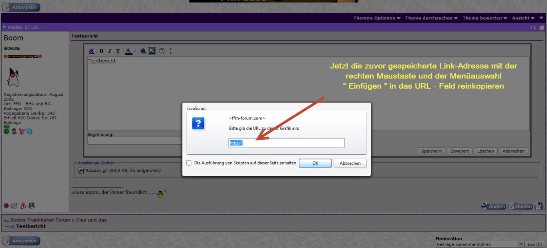Viewport: 547px width, 248px height.
Task: Open the Thema bewerten menu
Action: click(x=485, y=18)
